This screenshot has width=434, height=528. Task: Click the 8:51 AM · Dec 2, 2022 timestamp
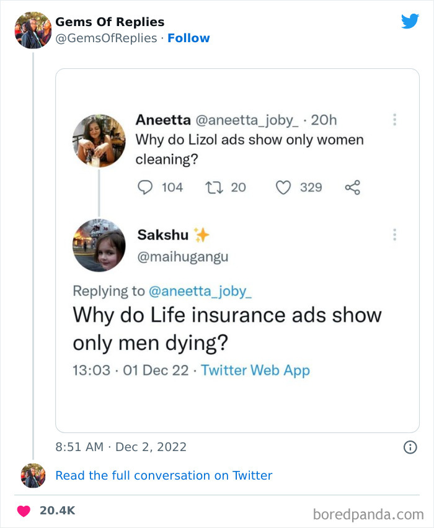click(x=121, y=447)
